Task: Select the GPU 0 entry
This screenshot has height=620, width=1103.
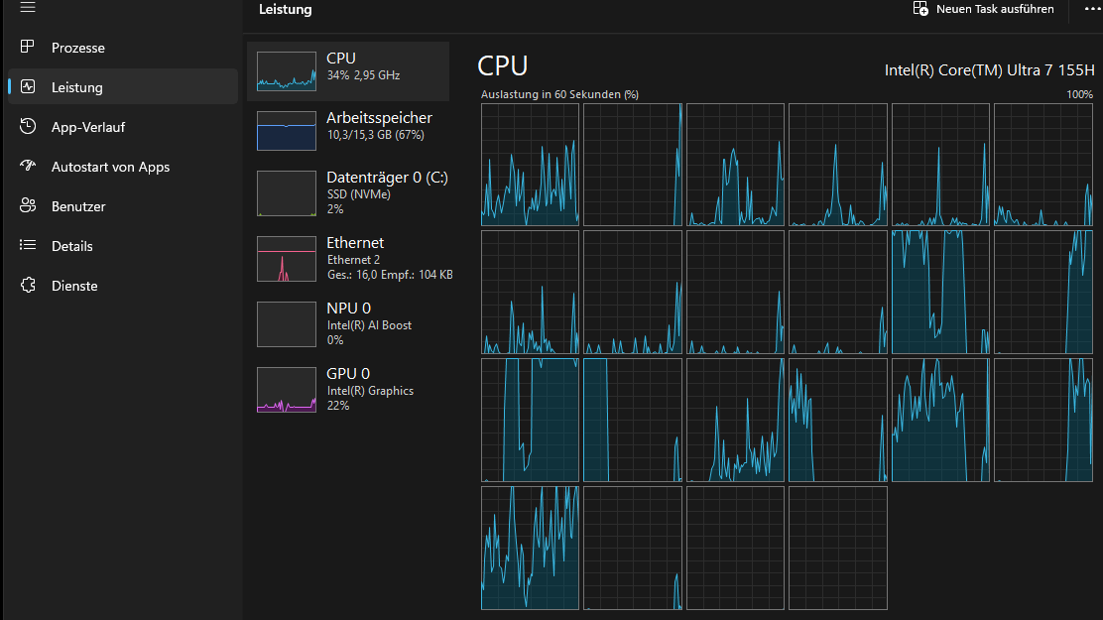Action: pos(348,389)
